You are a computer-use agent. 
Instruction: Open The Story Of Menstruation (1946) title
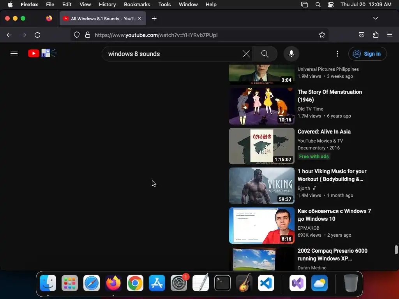330,96
